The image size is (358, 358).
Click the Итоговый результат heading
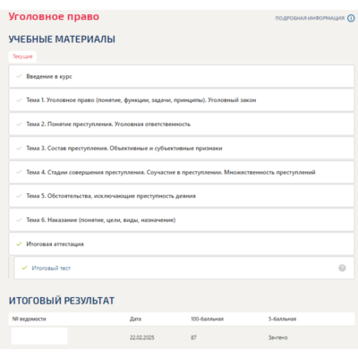coord(62,301)
